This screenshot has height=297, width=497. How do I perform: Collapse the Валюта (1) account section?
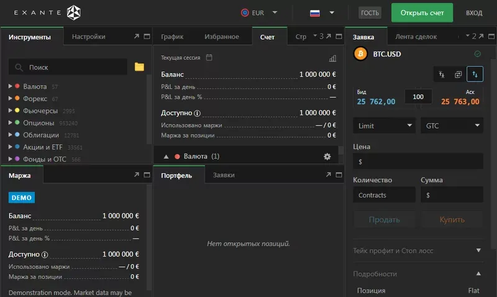tap(166, 157)
